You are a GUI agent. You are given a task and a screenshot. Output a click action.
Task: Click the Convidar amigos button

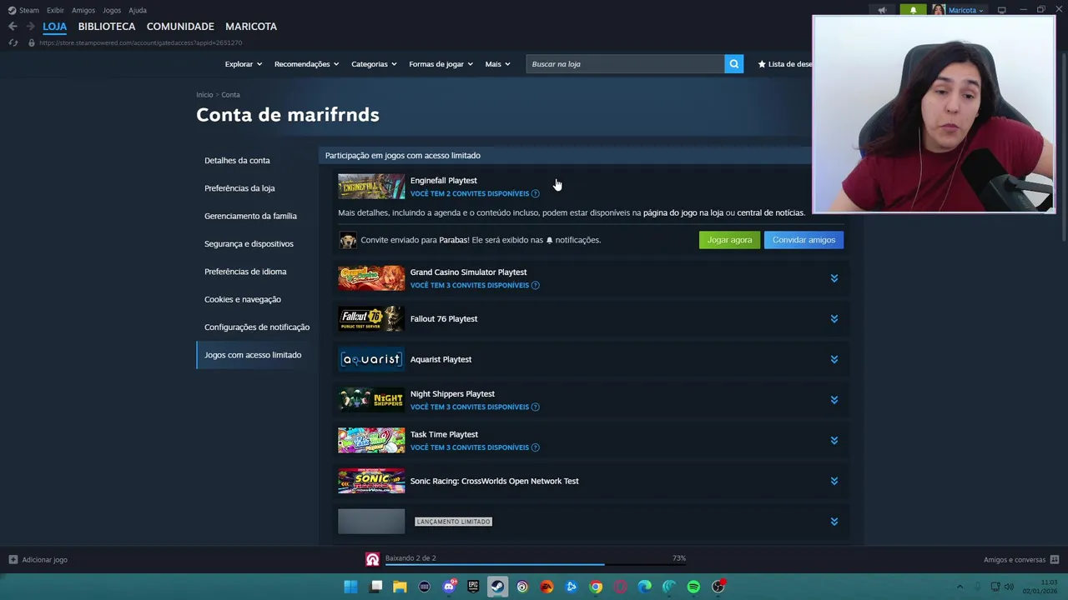[804, 240]
